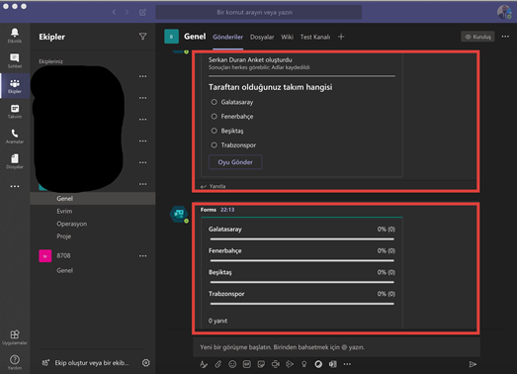Screen dimensions: 517x374
Task: Switch to the Dosyalar tab
Action: click(262, 37)
